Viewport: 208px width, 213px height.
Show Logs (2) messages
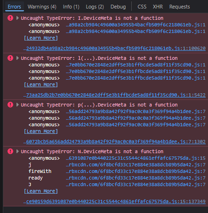(95, 7)
